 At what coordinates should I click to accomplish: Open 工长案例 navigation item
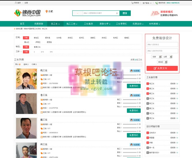[89, 24]
